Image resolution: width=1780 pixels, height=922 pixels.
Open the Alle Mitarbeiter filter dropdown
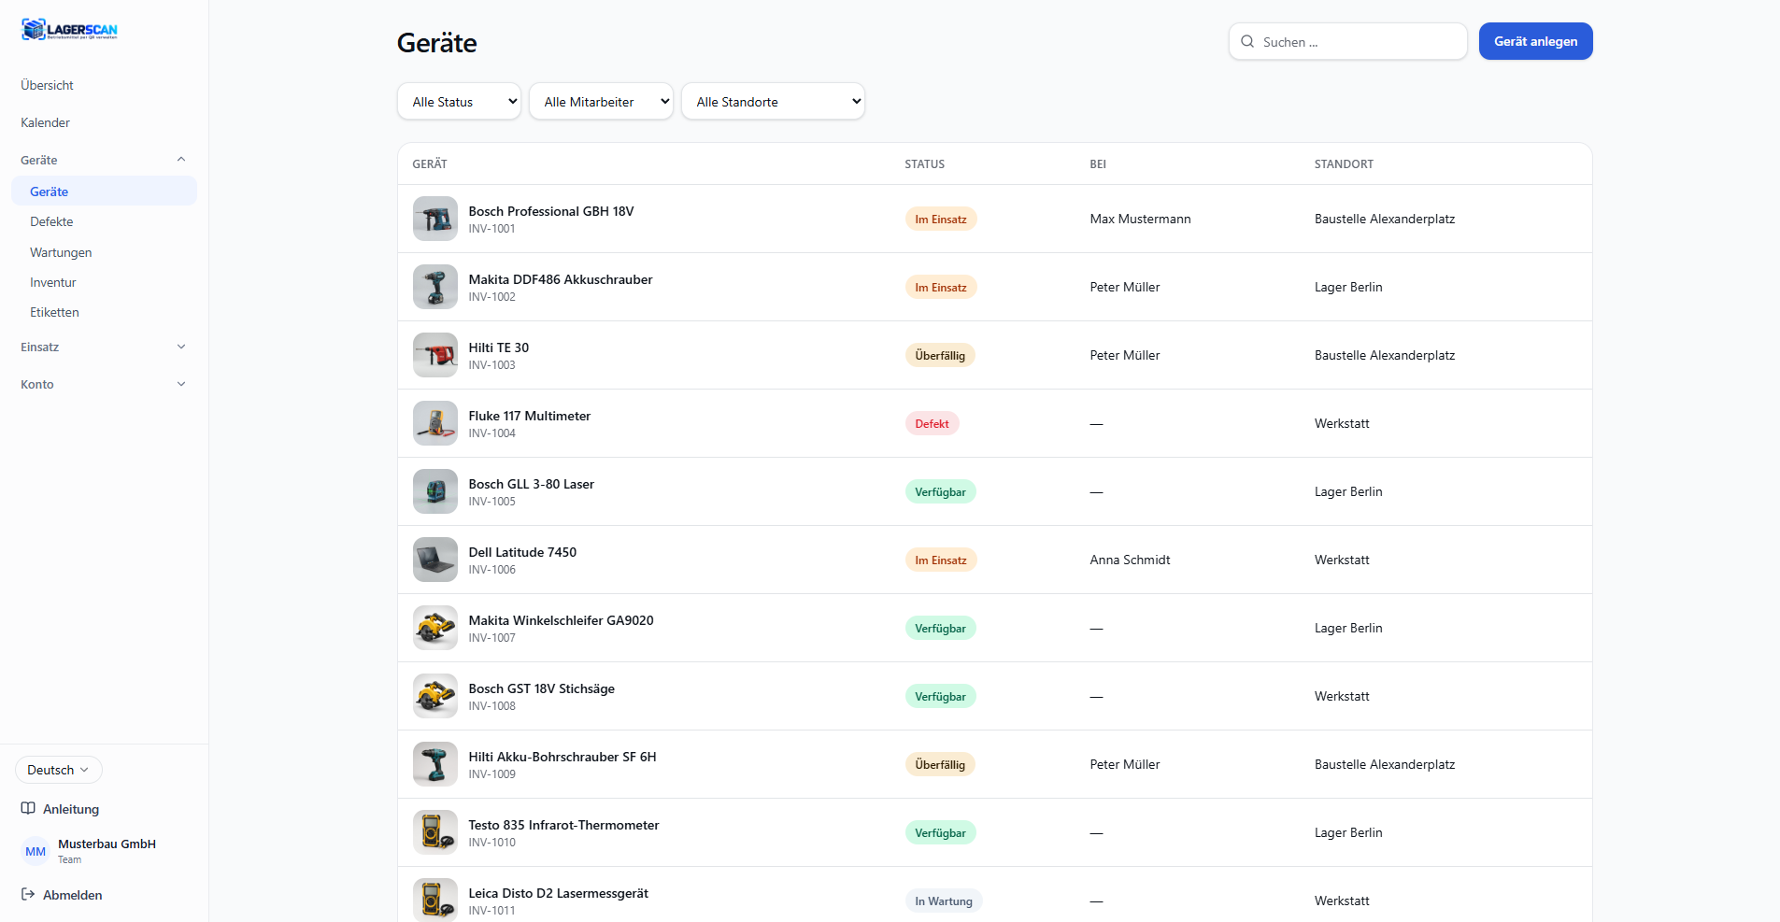(601, 101)
